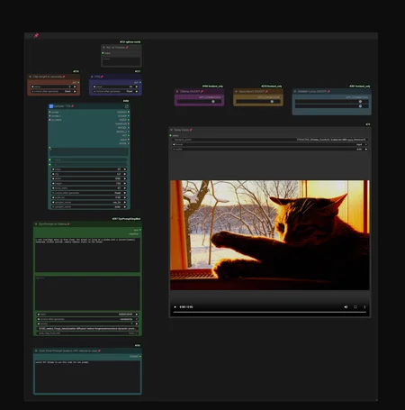
Task: Click pin icon on Ollama On/Off node
Action: point(202,92)
